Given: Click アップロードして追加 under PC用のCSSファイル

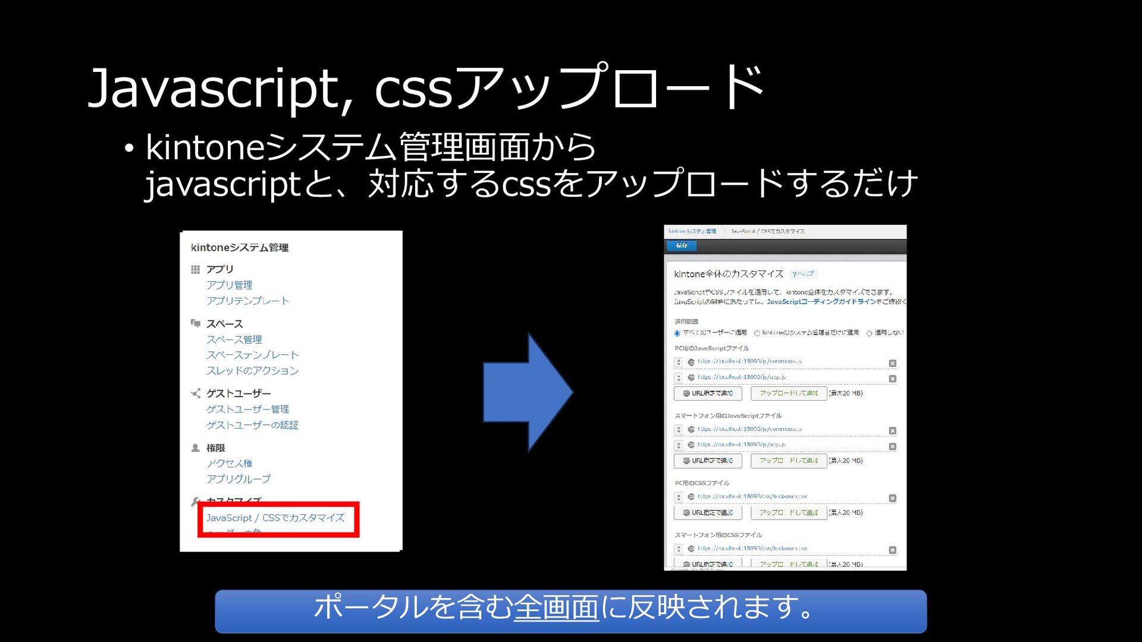Looking at the screenshot, I should coord(789,512).
